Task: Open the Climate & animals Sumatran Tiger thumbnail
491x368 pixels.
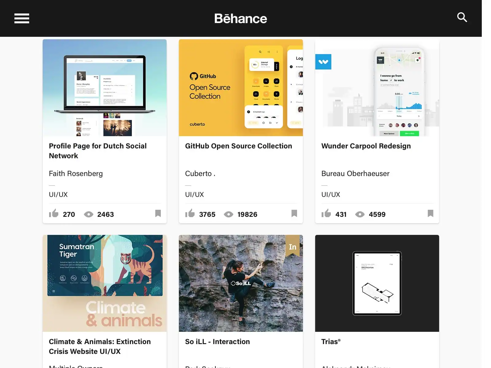Action: 105,283
